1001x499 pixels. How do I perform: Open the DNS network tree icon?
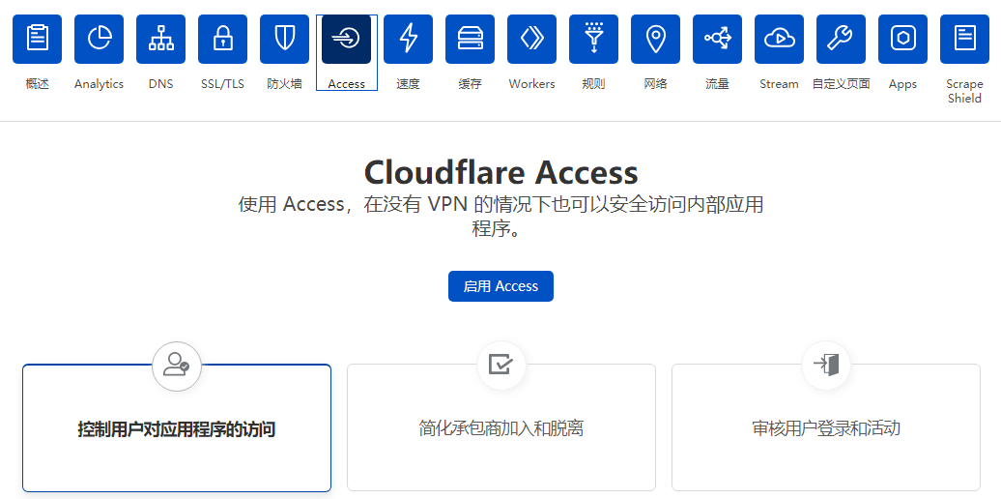(x=160, y=39)
